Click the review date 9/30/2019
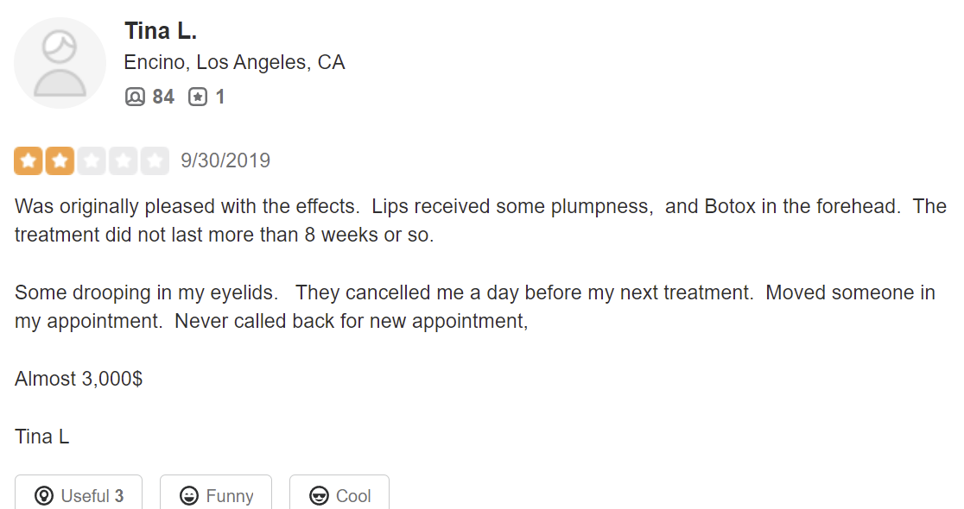 (225, 160)
